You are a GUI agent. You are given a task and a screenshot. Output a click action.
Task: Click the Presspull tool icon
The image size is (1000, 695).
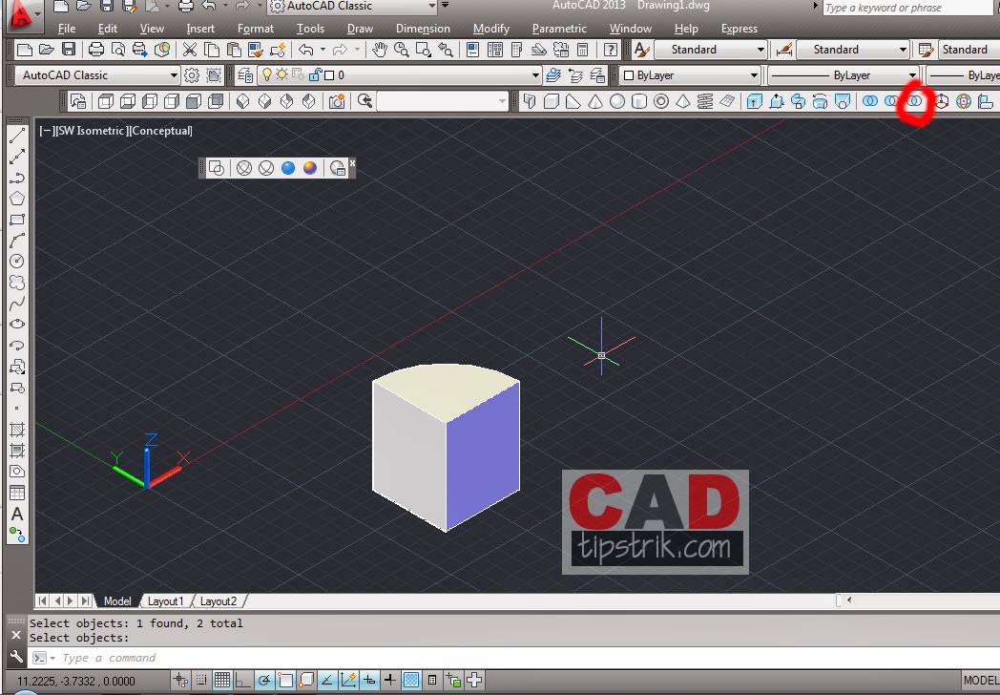pyautogui.click(x=776, y=101)
